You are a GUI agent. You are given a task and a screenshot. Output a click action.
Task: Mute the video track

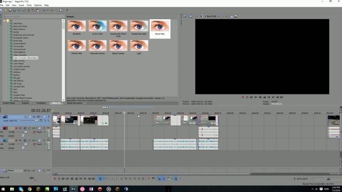point(44,117)
